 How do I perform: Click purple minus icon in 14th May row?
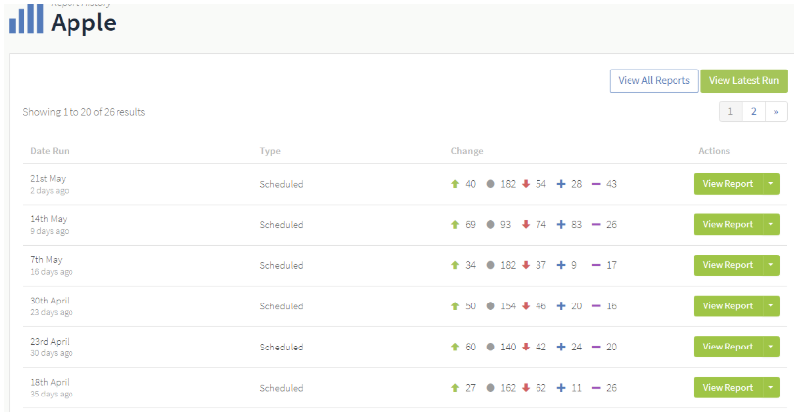[x=596, y=225]
